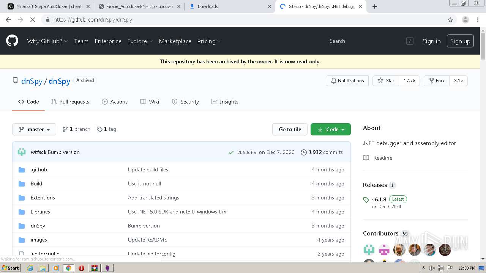Open the dnSpy folder in file list
The width and height of the screenshot is (486, 273).
tap(38, 226)
